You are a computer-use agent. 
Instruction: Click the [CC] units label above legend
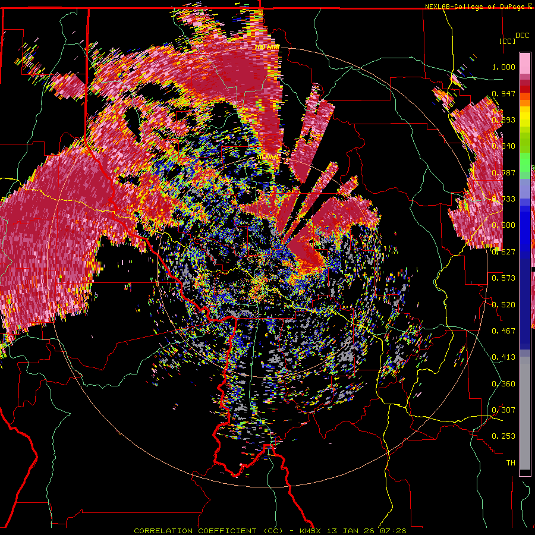coord(507,41)
